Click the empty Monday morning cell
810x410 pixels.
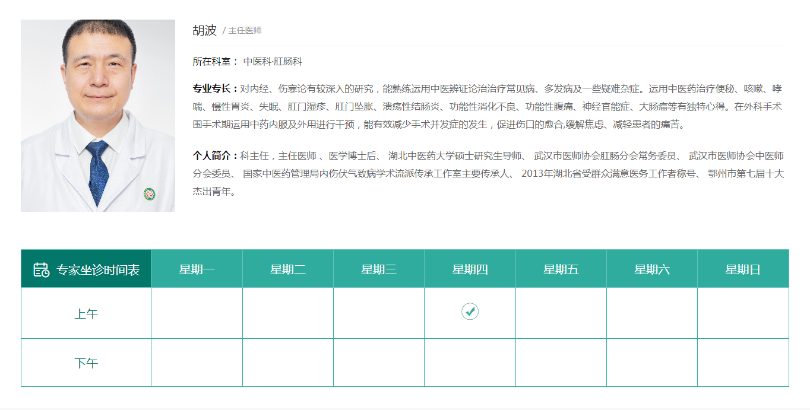[197, 313]
